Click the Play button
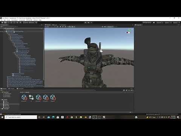 (86, 23)
